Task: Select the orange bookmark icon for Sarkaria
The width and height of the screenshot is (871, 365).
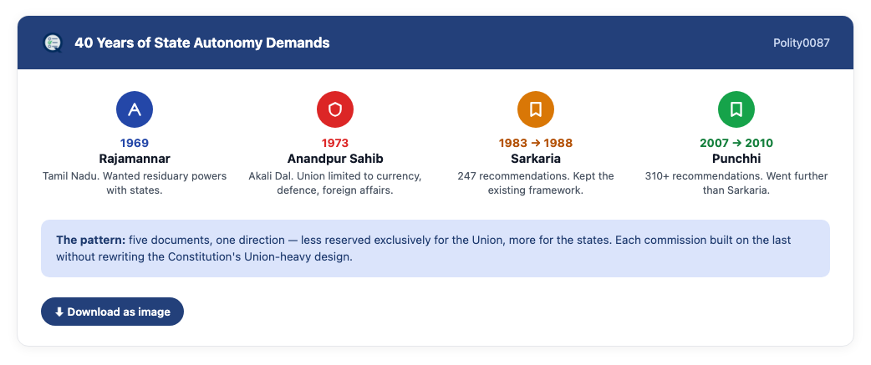Action: coord(536,109)
